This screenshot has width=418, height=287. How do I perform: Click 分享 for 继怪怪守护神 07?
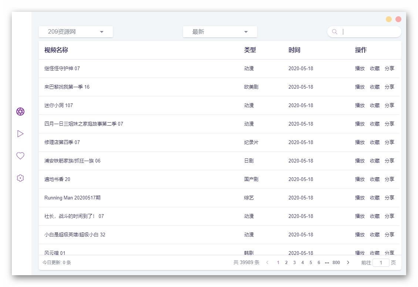[x=389, y=68]
